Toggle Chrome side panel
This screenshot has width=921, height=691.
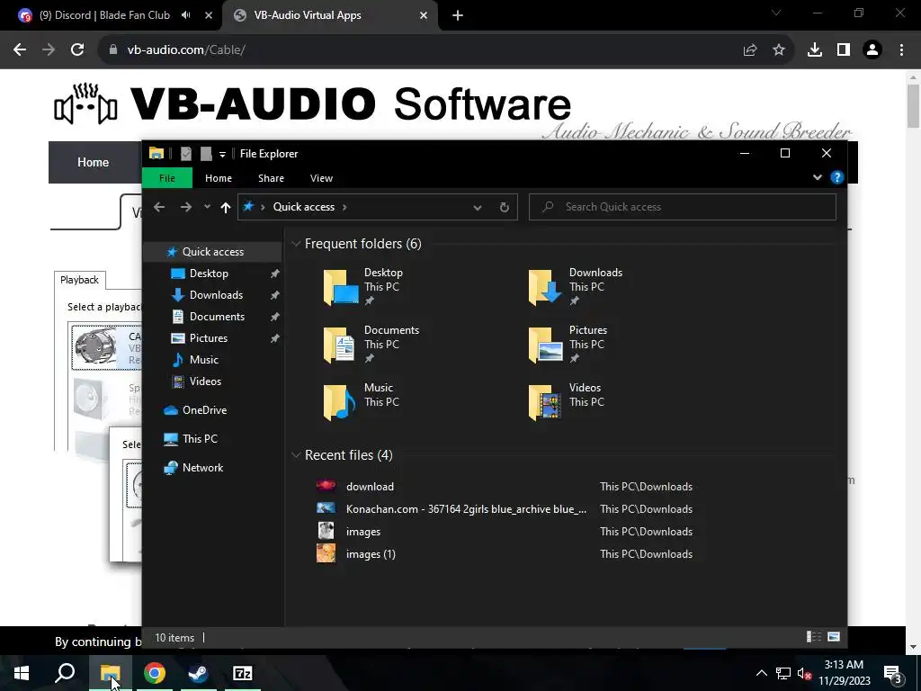click(844, 50)
